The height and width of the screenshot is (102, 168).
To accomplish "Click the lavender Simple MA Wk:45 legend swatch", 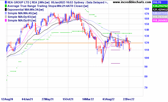I will point(6,13).
